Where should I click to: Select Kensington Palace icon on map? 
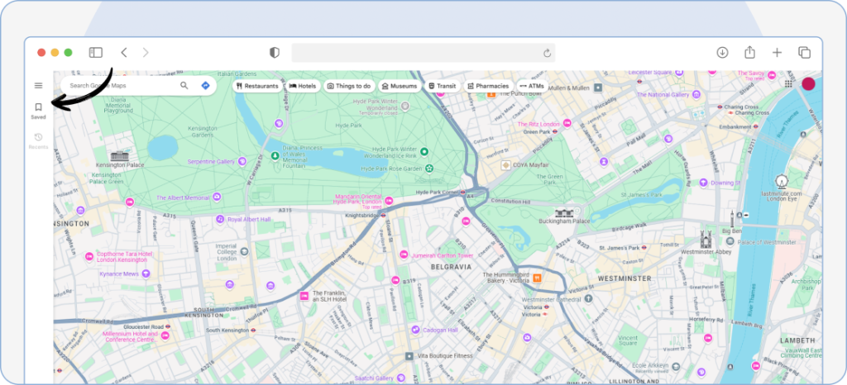(119, 156)
